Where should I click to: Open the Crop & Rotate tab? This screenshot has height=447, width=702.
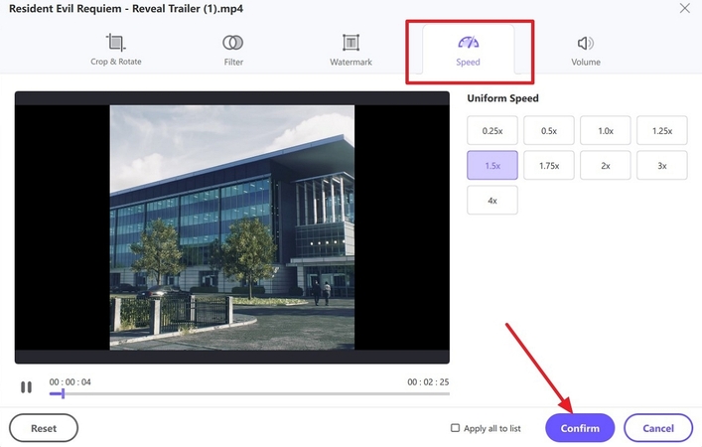[x=116, y=51]
